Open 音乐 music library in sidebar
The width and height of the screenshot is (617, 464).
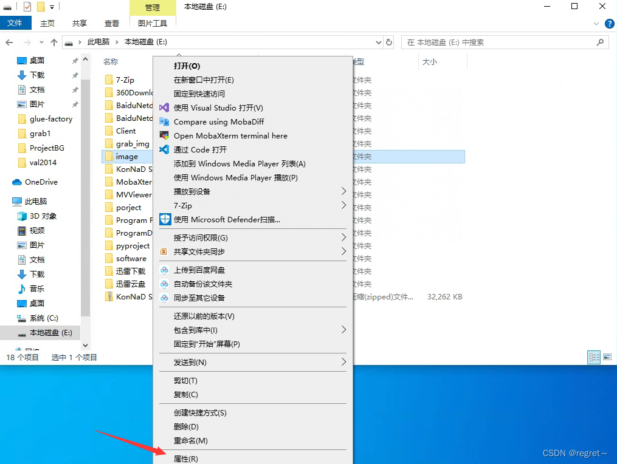click(30, 288)
